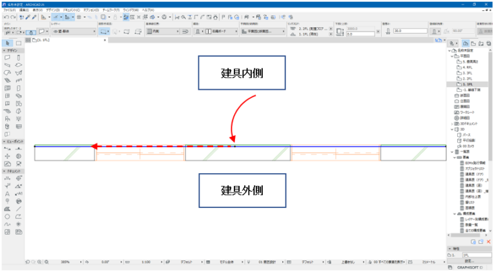496x272 pixels.
Task: Select the straight wall geometry method button
Action: click(103, 31)
